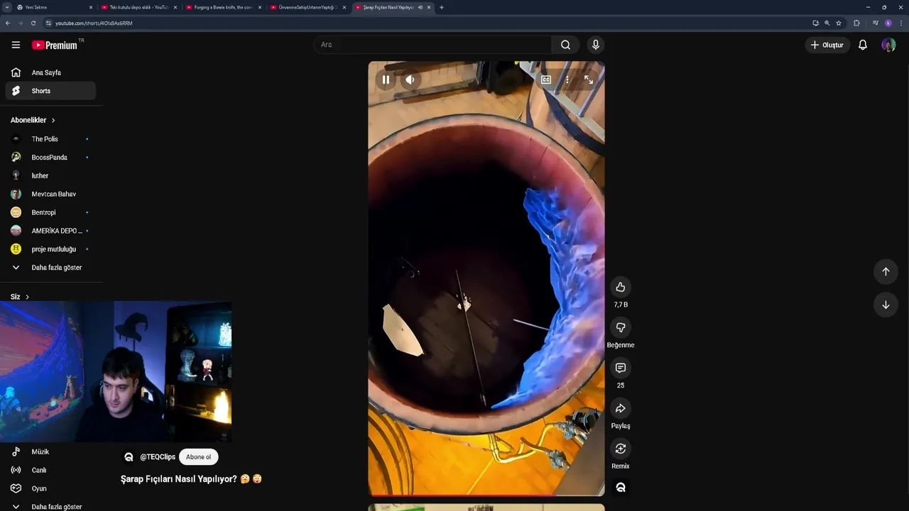Open BoossPanda subscription channel
Viewport: 909px width, 511px height.
[x=50, y=158]
